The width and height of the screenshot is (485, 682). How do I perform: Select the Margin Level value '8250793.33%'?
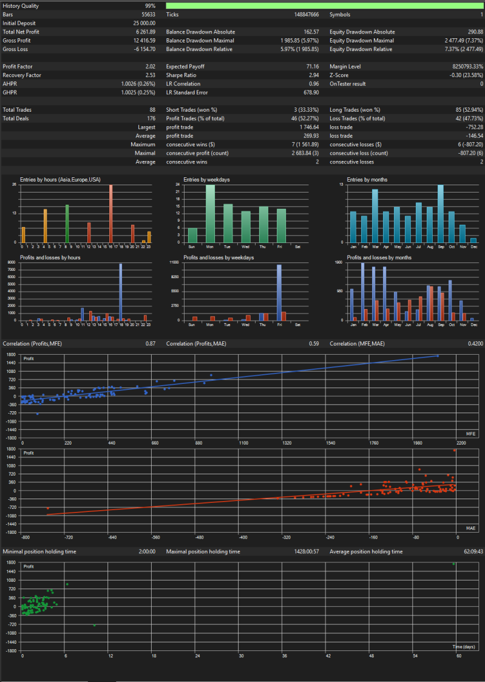(x=467, y=67)
